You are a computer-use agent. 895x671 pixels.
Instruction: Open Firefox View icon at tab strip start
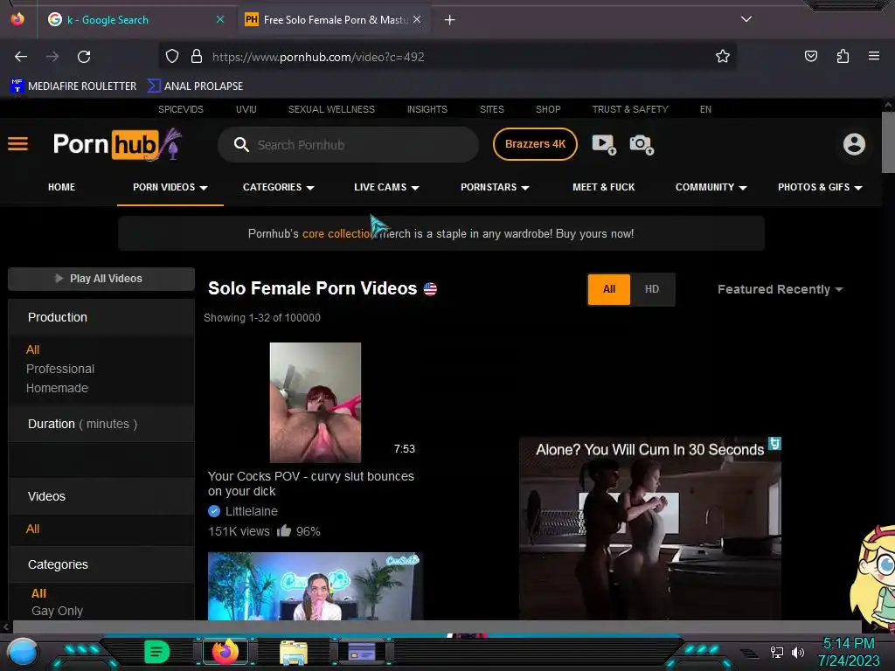click(17, 19)
